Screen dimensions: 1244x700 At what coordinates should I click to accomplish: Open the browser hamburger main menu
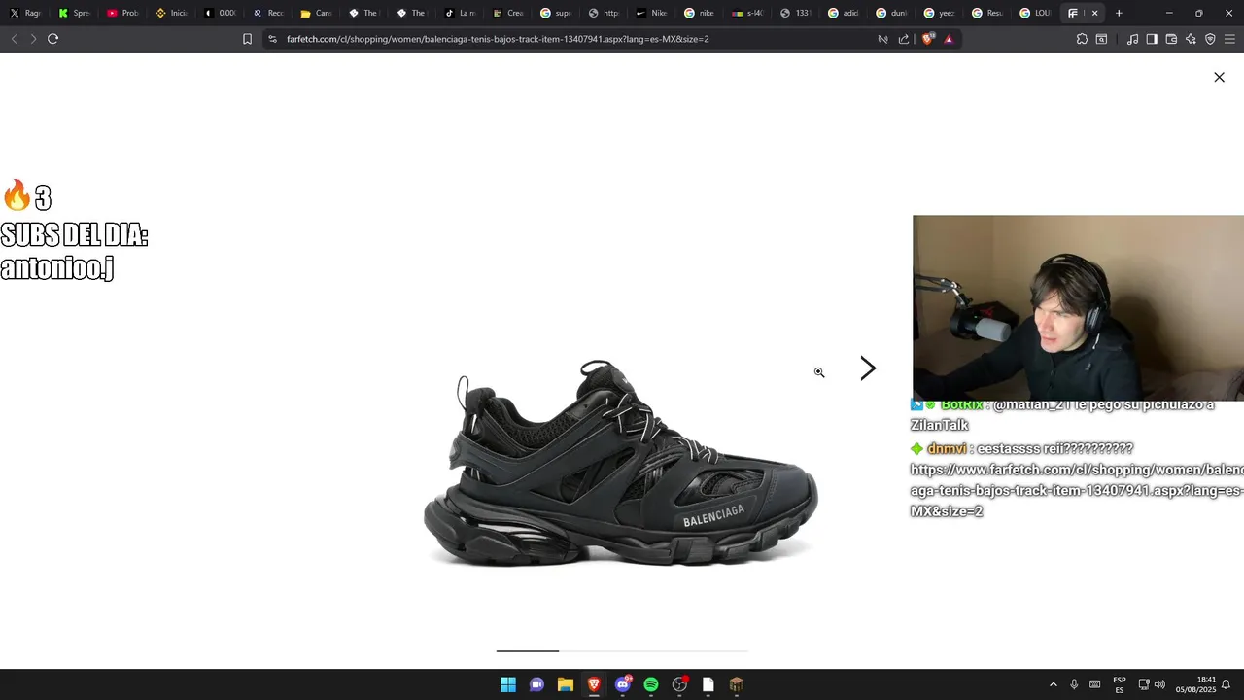pos(1229,39)
